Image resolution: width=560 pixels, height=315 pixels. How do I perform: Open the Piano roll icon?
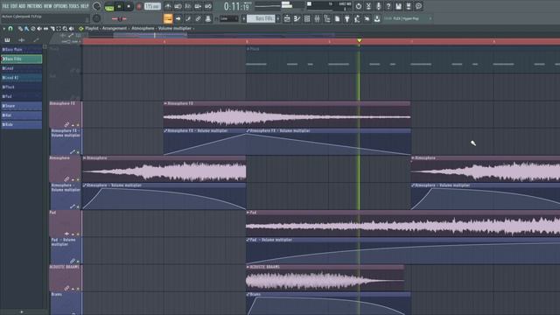[297, 18]
